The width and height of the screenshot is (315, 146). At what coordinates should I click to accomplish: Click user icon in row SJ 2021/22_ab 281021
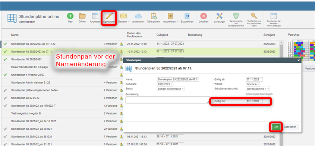(121, 137)
